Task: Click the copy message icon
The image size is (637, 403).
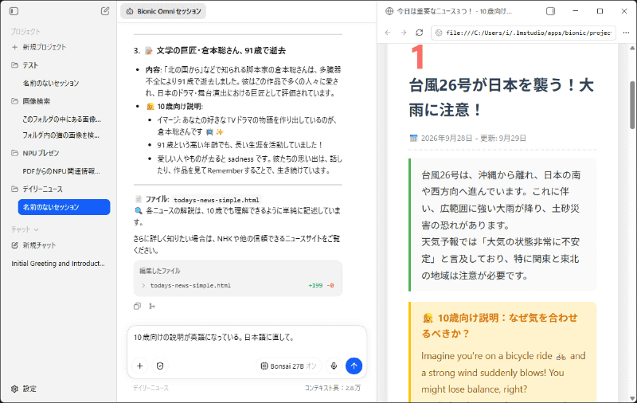Action: point(137,306)
